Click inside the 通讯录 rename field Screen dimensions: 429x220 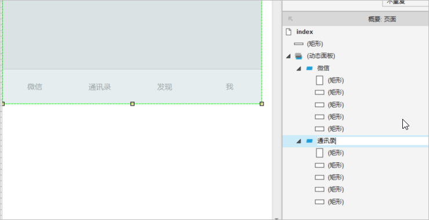click(372, 141)
